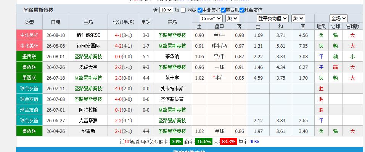This screenshot has width=365, height=152.
Task: Open the 4-1(3-1) score for the 26-08-10 match
Action: pos(123,35)
